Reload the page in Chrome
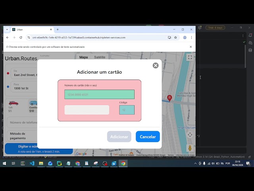The width and height of the screenshot is (254, 191). point(21,37)
